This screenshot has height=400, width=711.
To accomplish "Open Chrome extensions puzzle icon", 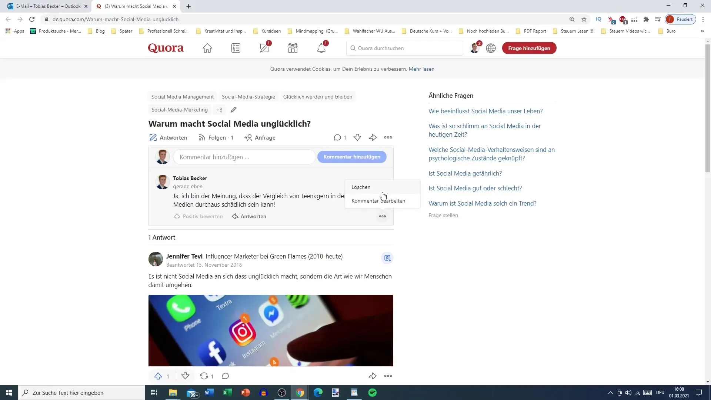I will point(646,19).
